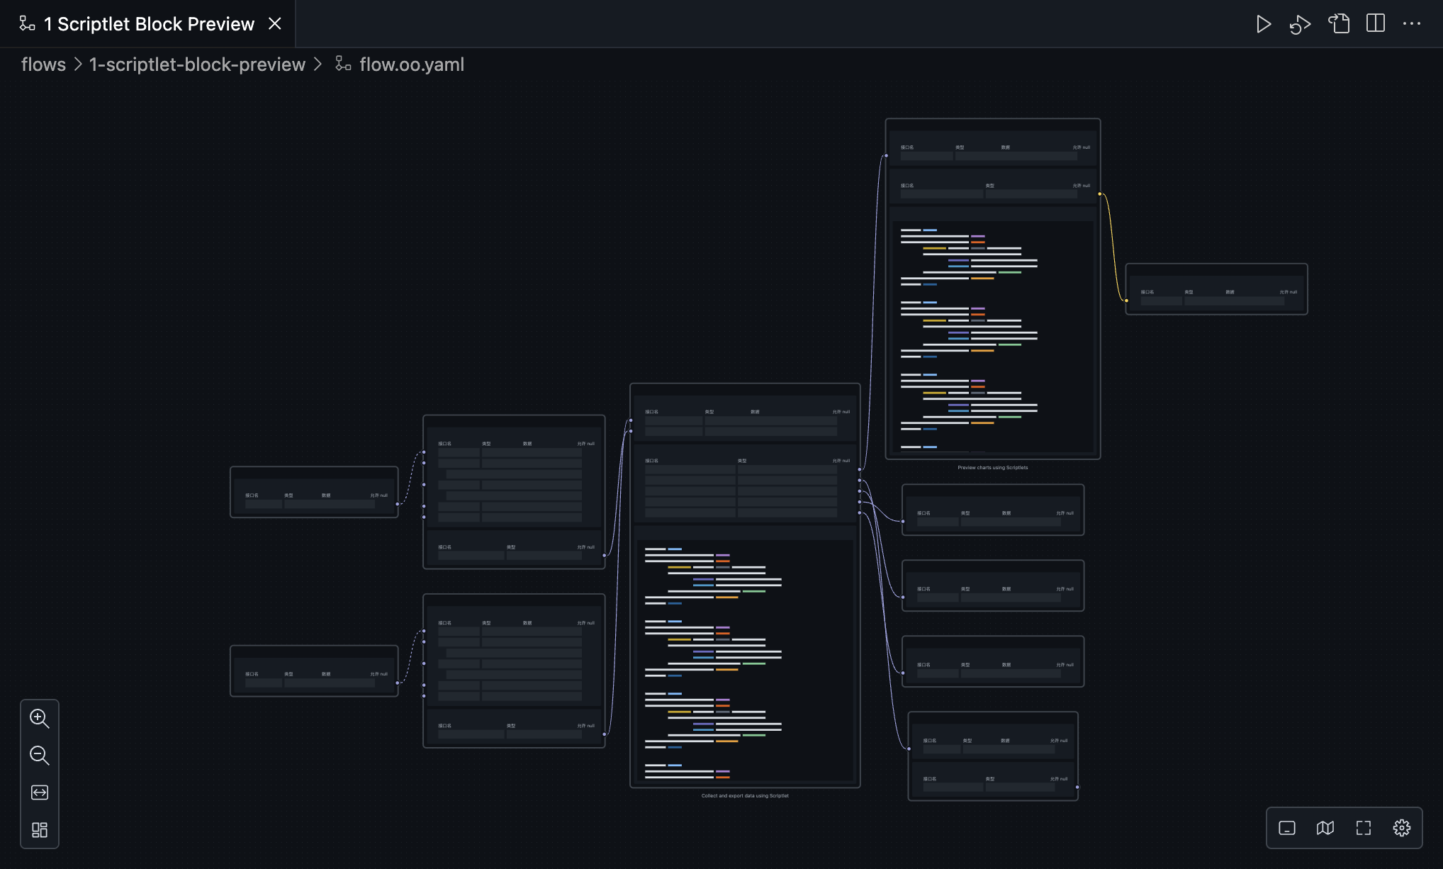1443x869 pixels.
Task: Open the flow source file icon
Action: (x=1338, y=24)
